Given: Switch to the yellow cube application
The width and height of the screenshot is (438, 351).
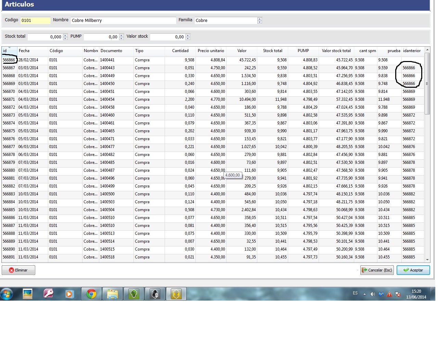Looking at the screenshot, I should pos(176,294).
